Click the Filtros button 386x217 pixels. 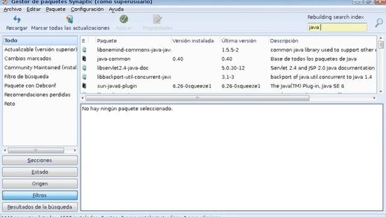coord(40,195)
